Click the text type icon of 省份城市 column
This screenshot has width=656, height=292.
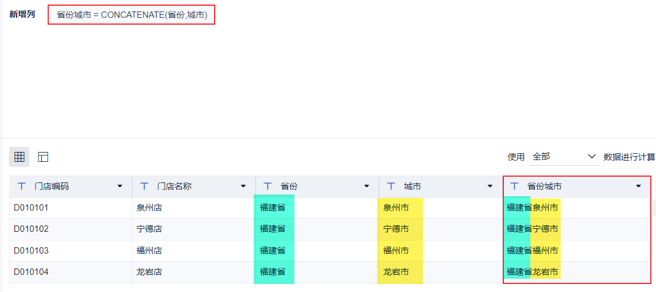[x=515, y=186]
